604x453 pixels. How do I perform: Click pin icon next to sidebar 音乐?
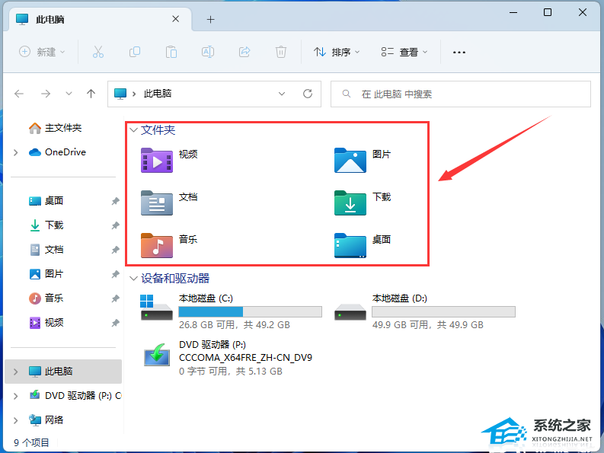(x=115, y=298)
